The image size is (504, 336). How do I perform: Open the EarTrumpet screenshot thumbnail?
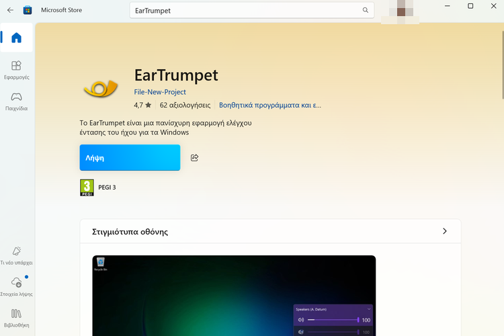[x=234, y=296]
